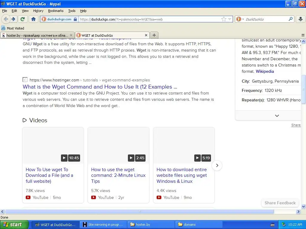306x229 pixels.
Task: Open the Wikipedia link in sidebar
Action: click(265, 71)
